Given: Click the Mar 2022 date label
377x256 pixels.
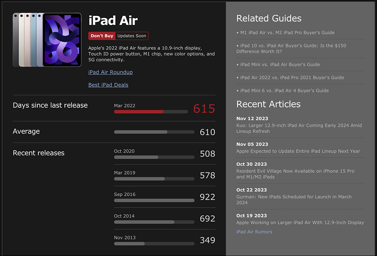Looking at the screenshot, I should click(124, 106).
